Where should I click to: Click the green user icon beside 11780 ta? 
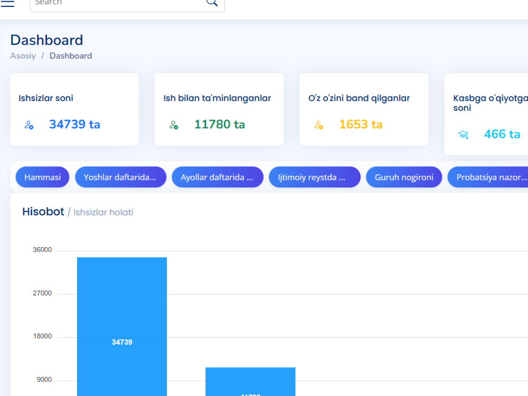coord(174,125)
